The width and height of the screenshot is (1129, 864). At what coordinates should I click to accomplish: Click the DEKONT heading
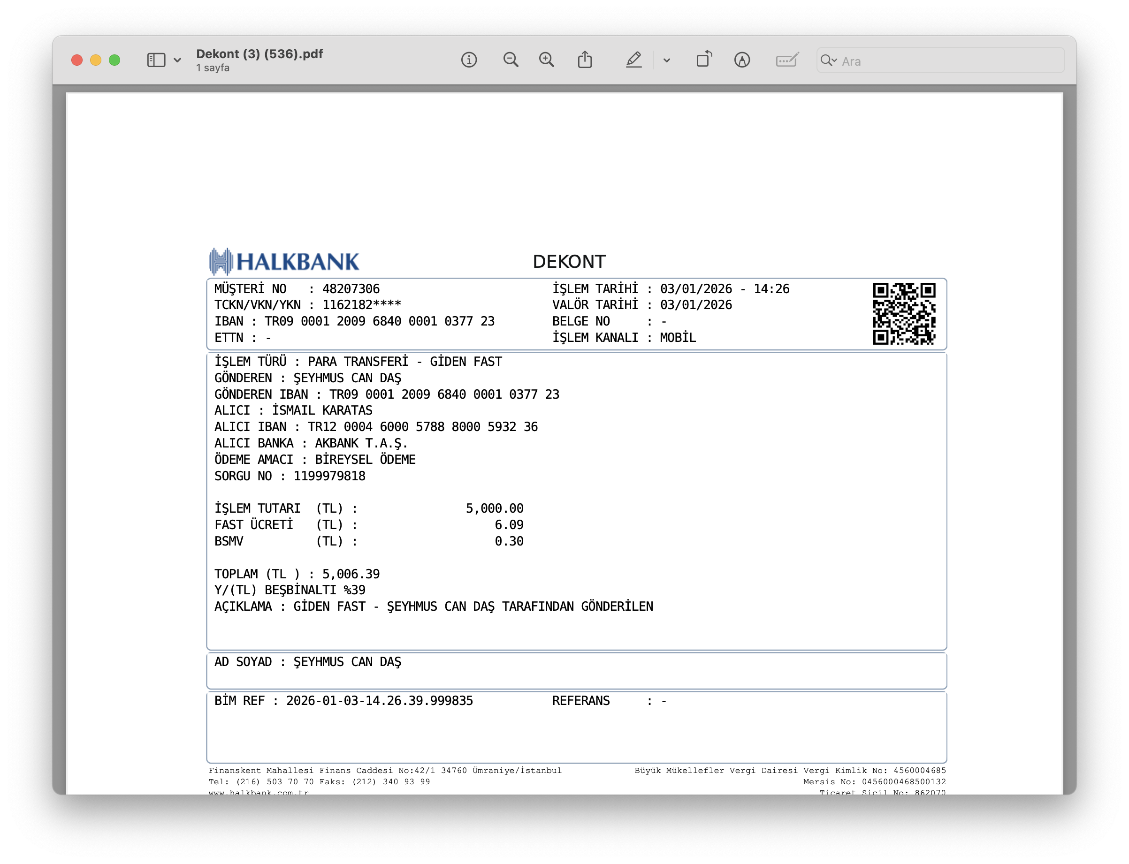569,262
